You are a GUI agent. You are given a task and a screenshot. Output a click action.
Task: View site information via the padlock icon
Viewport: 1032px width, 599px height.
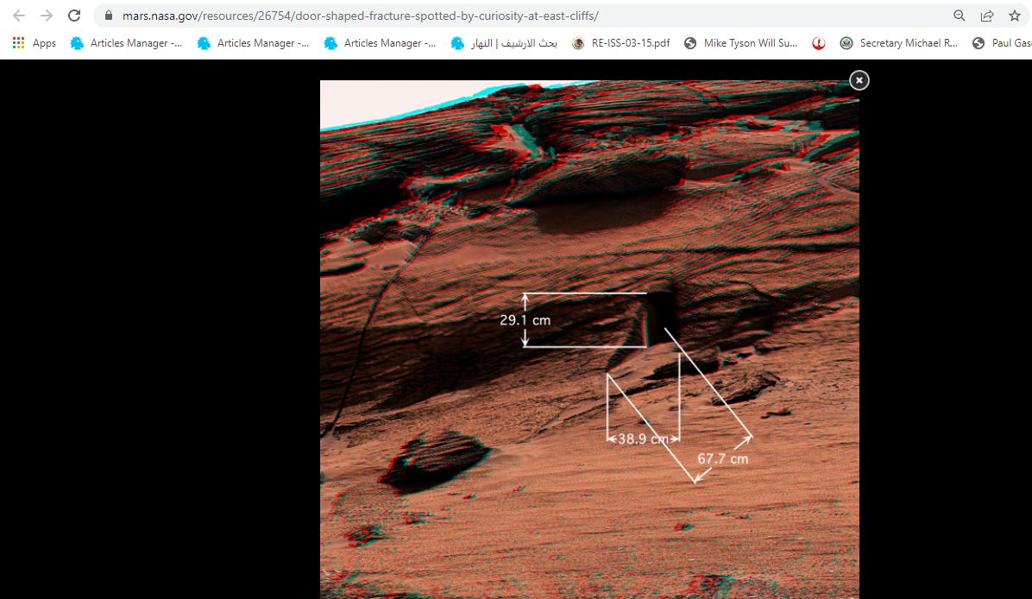(x=108, y=16)
